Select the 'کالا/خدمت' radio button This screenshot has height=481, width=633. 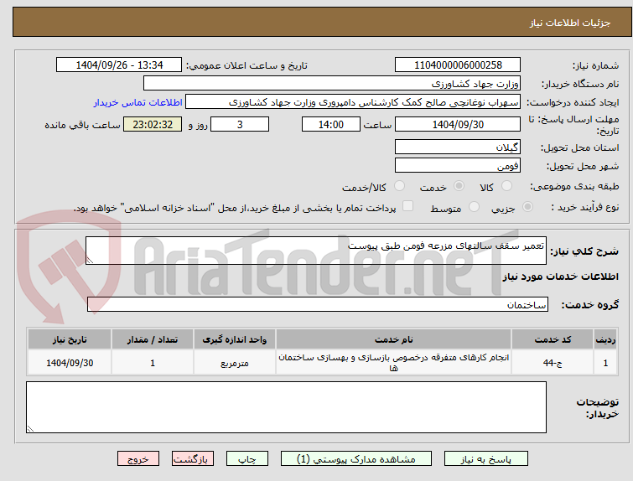point(399,186)
